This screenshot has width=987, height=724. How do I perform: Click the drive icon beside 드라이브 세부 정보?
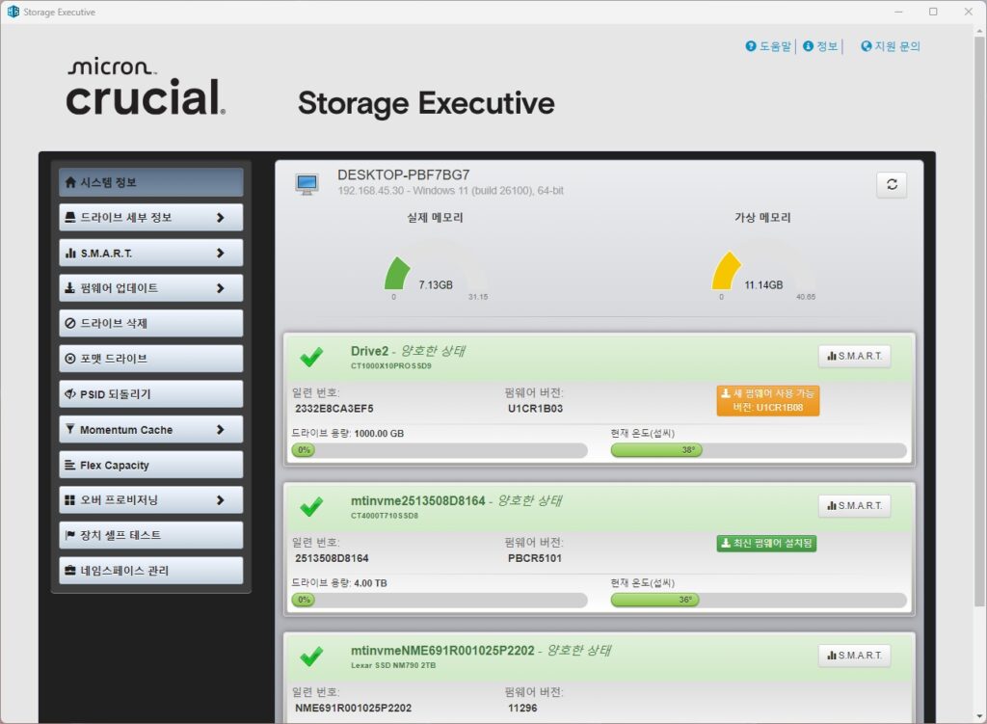tap(70, 217)
